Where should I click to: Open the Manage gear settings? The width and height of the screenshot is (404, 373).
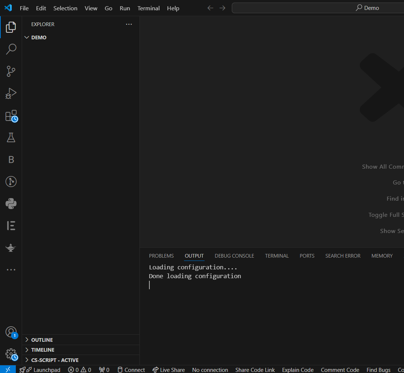(11, 354)
